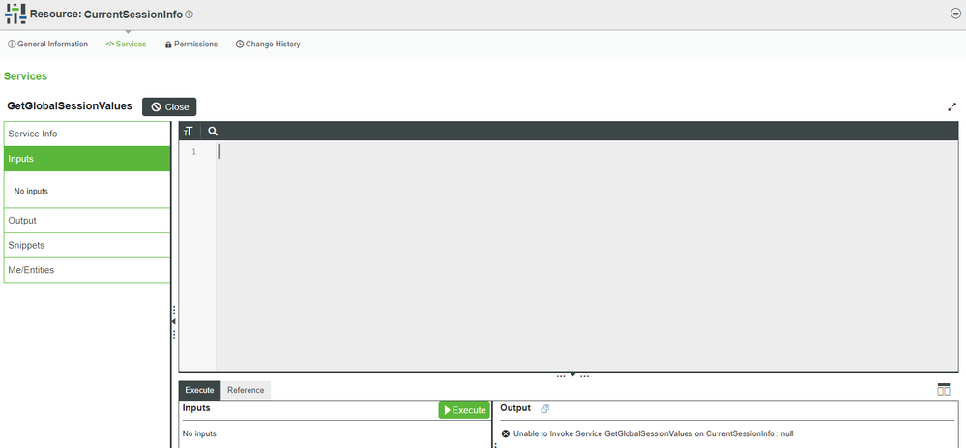Select the Unable to Invoke Service error text
This screenshot has height=448, width=966.
[x=653, y=433]
